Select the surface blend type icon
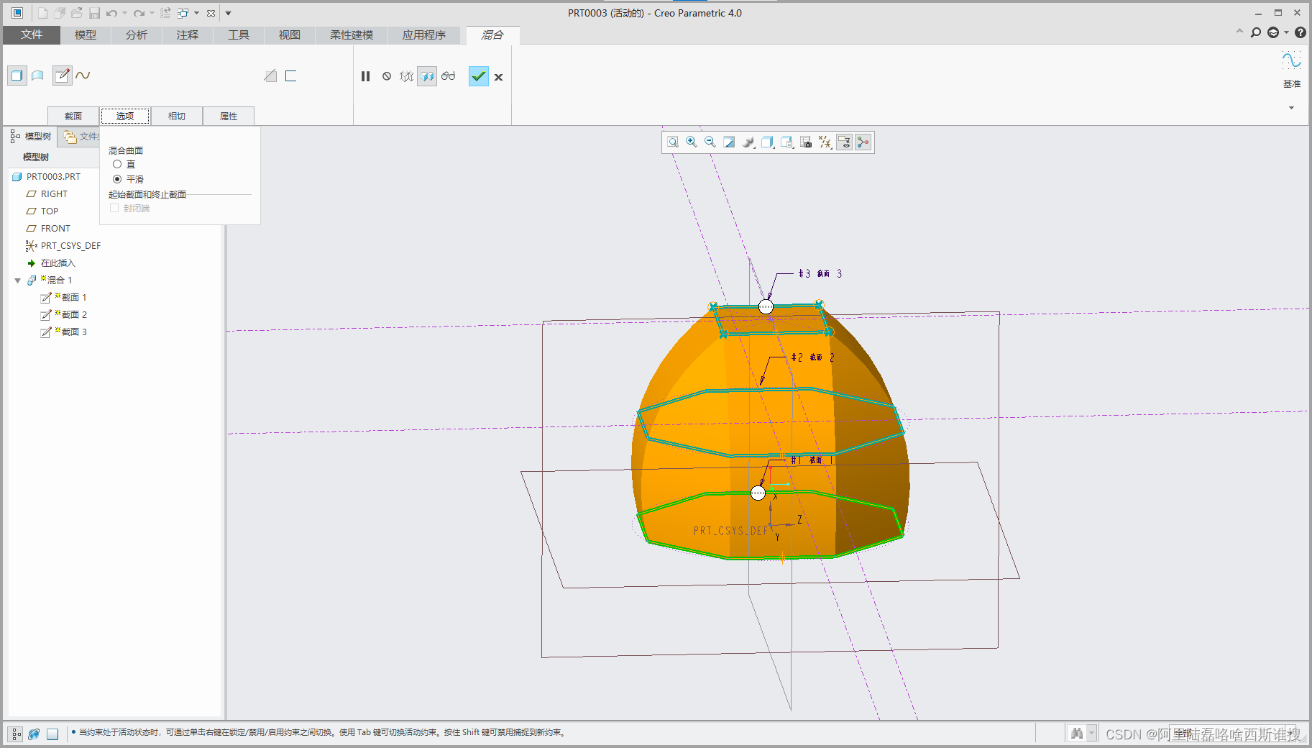Image resolution: width=1312 pixels, height=748 pixels. click(38, 76)
